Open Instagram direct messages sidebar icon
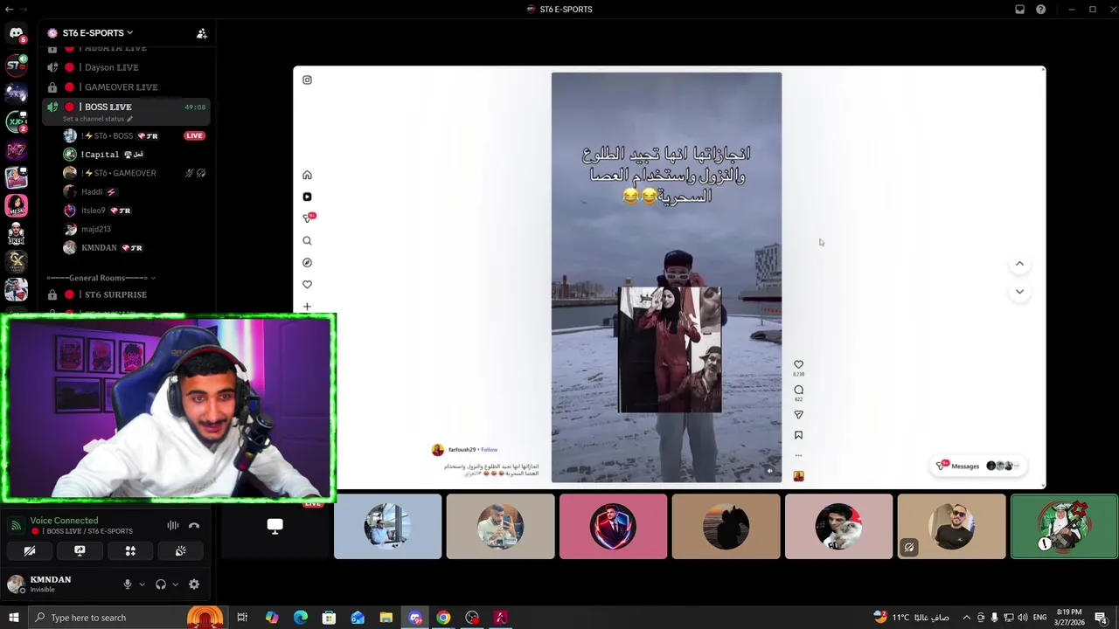The width and height of the screenshot is (1119, 629). (x=308, y=218)
